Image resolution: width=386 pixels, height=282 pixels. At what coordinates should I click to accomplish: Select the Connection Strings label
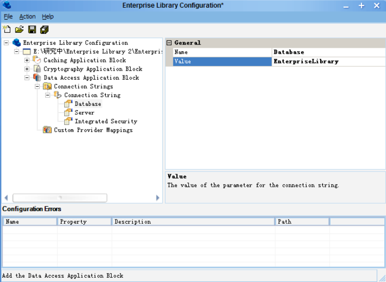tap(84, 86)
